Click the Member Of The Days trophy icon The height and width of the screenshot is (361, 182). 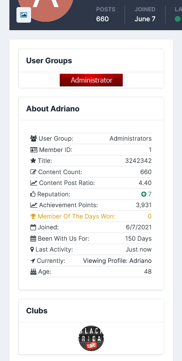(33, 217)
